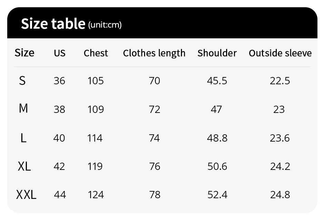Click clothes length value 74
Image resolution: width=324 pixels, height=221 pixels.
tap(154, 138)
